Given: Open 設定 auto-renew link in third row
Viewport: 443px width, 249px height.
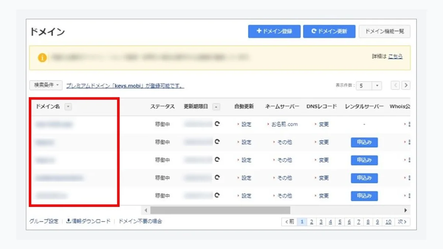Looking at the screenshot, I should pos(246,160).
